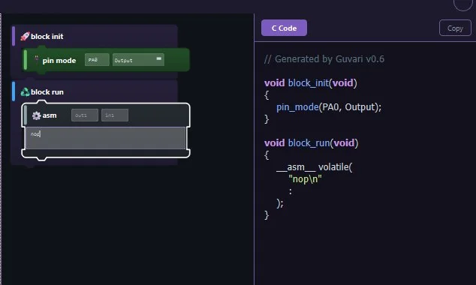Select the pin mode block label
This screenshot has height=285, width=476.
pos(59,60)
